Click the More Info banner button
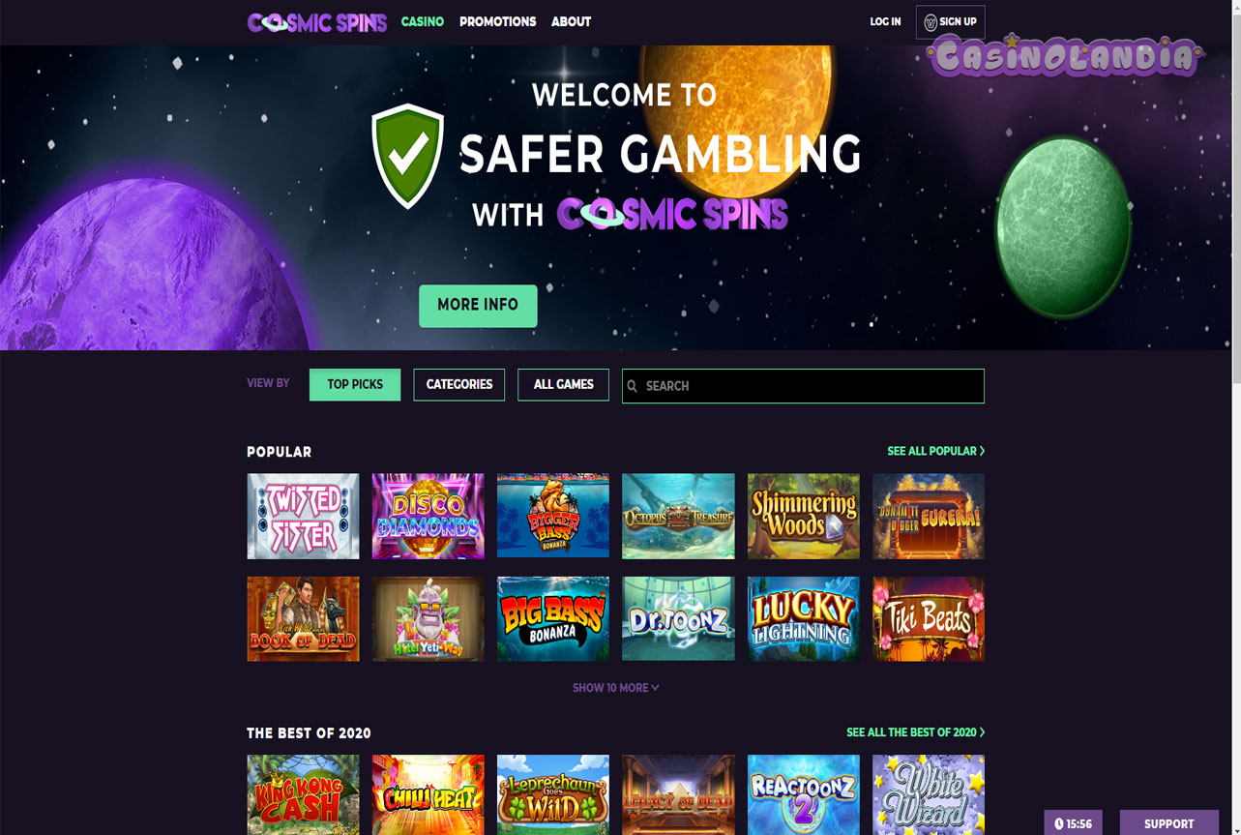1241x835 pixels. point(478,306)
